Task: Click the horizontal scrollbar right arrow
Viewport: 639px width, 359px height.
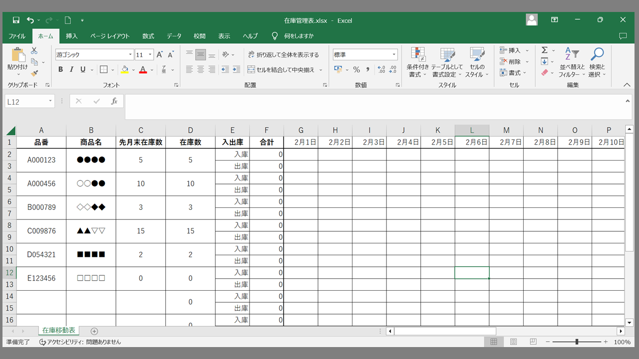Action: click(x=621, y=331)
